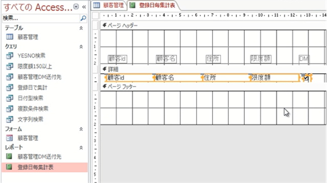Open the YESNO検索 query
This screenshot has height=183, width=327.
[x=32, y=55]
